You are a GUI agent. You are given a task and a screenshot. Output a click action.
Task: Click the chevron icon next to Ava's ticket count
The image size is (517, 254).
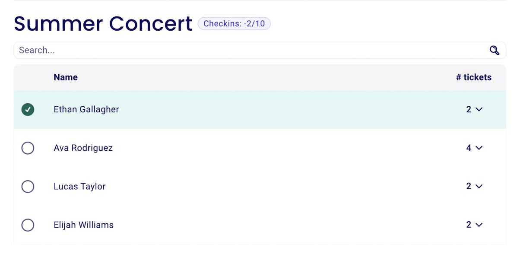(479, 148)
